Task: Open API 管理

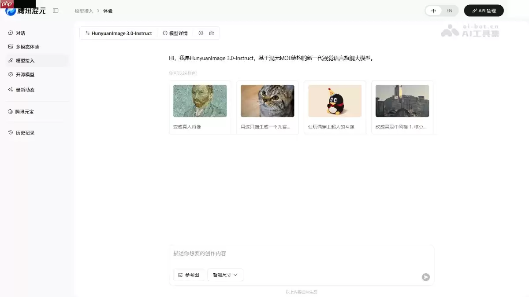Action: (x=484, y=10)
